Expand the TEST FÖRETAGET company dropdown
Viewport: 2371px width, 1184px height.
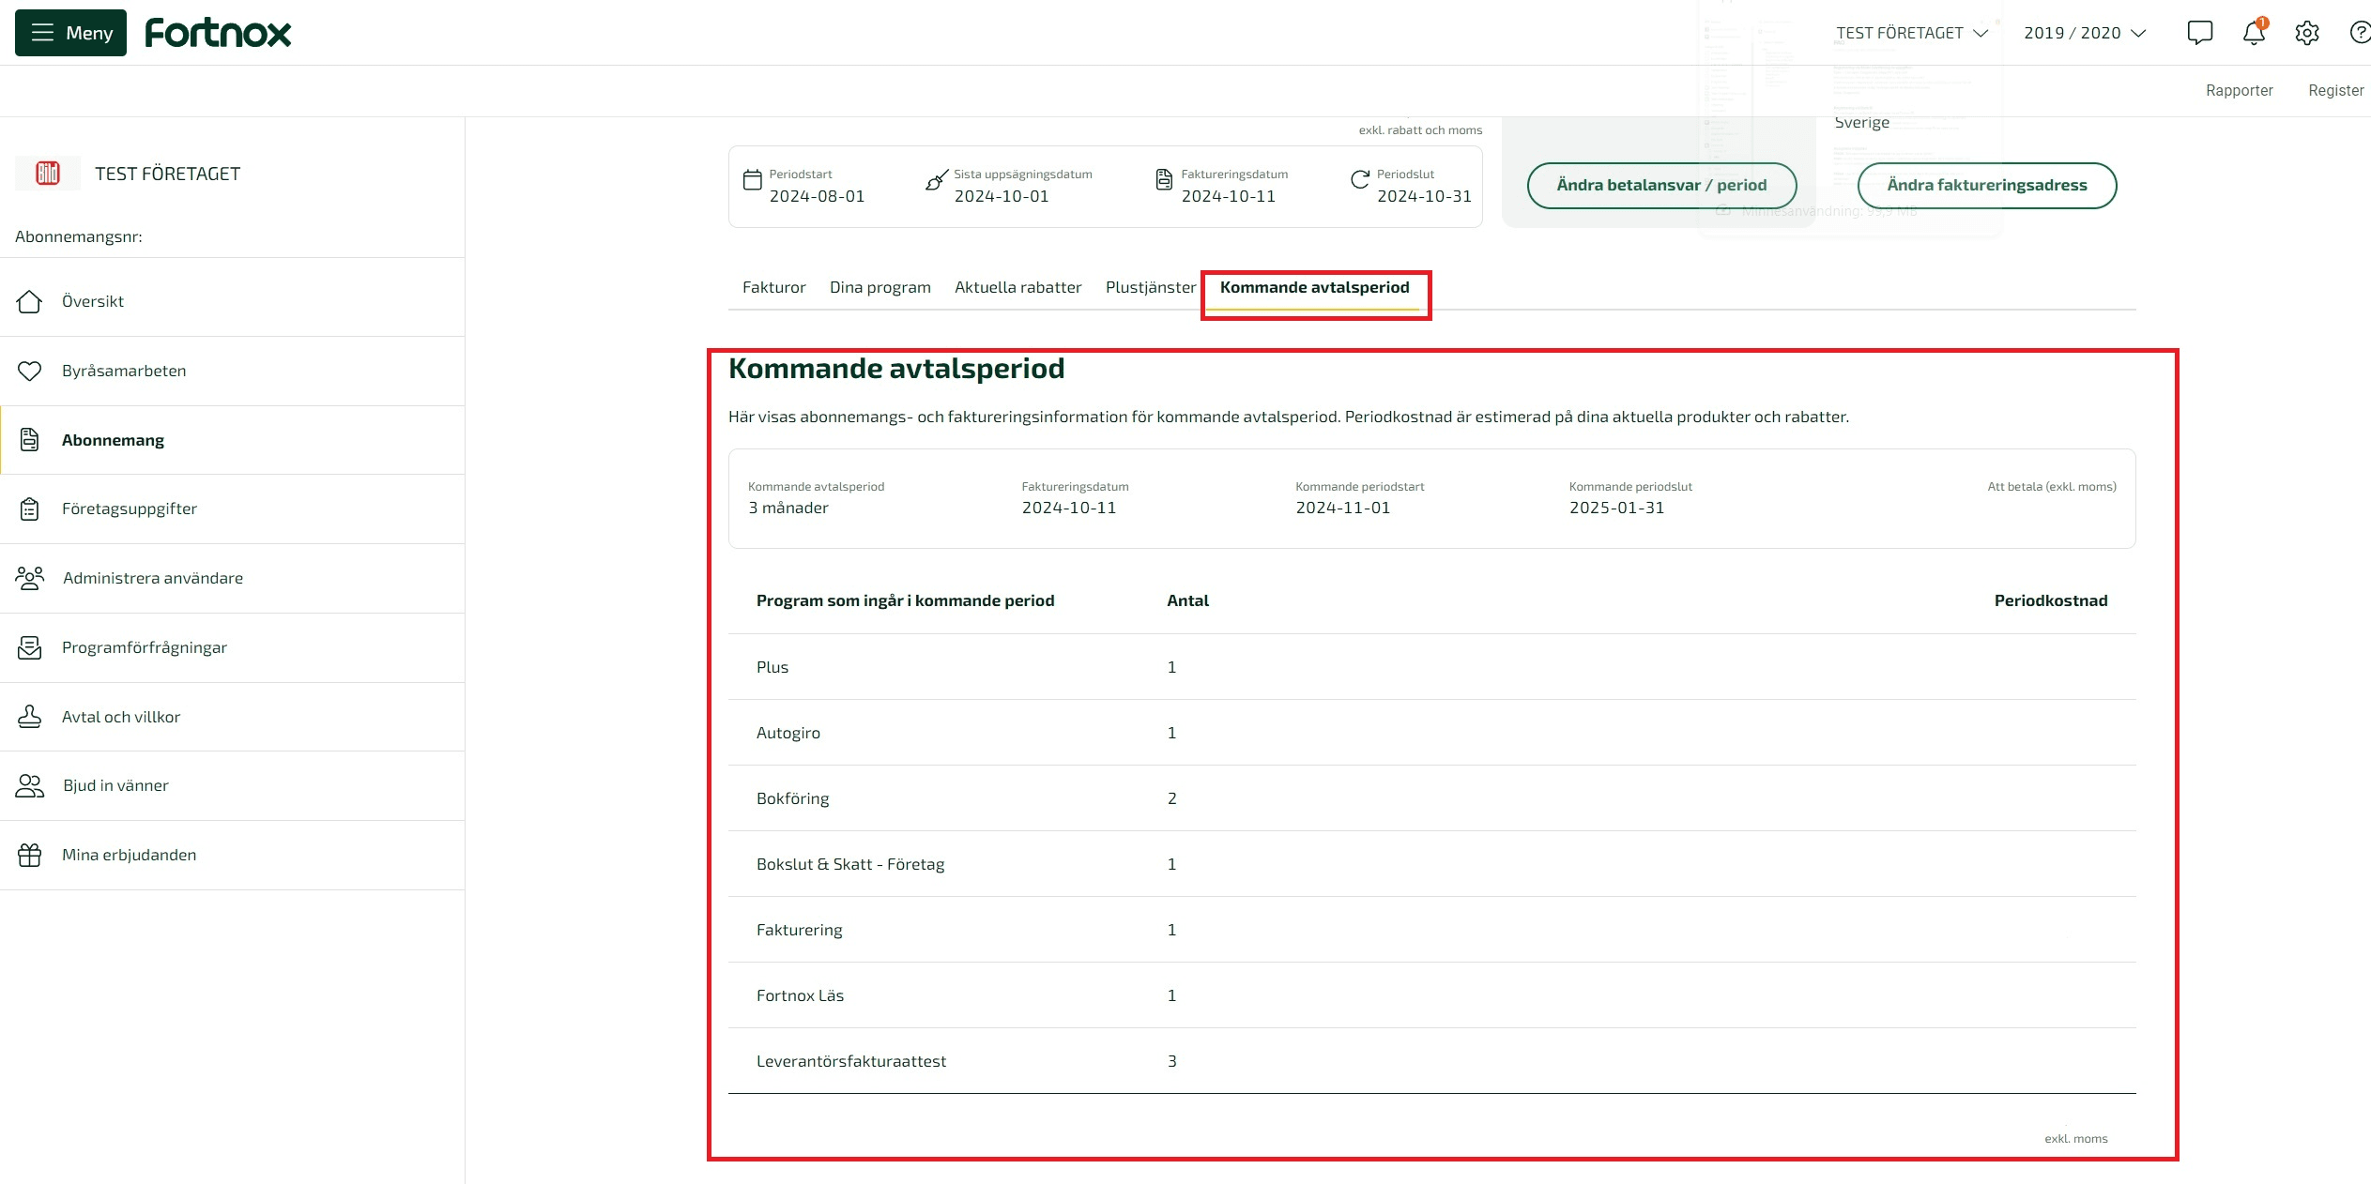[1911, 33]
